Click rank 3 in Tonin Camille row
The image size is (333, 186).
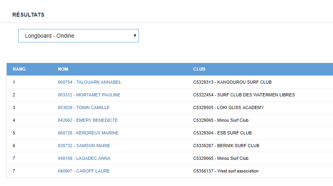pyautogui.click(x=14, y=108)
